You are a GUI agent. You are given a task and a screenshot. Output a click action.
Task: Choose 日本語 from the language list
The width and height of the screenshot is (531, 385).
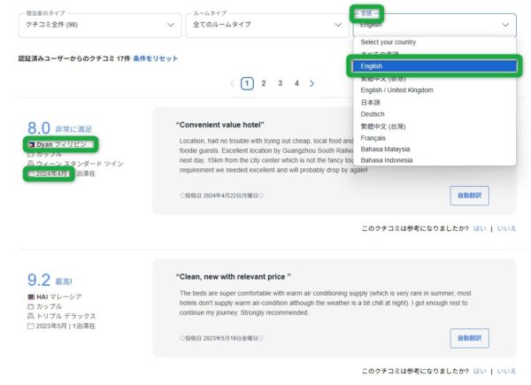click(373, 101)
